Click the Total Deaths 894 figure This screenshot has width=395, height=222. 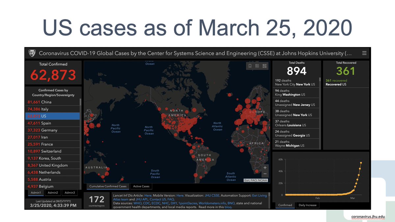tap(297, 71)
